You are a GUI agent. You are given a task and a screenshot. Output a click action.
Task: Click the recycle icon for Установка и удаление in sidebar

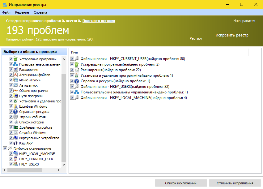15,101
